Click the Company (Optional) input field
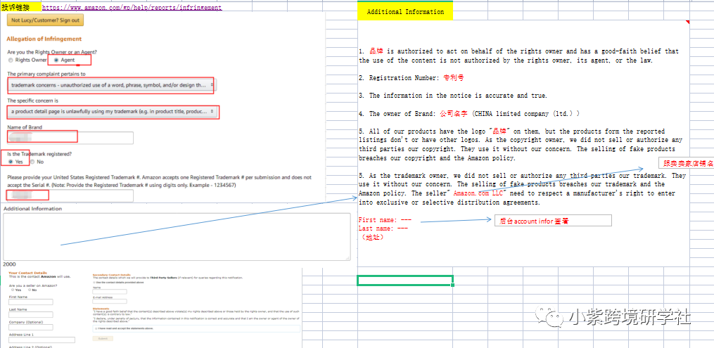Viewport: 714px width, 348px height. [31, 327]
